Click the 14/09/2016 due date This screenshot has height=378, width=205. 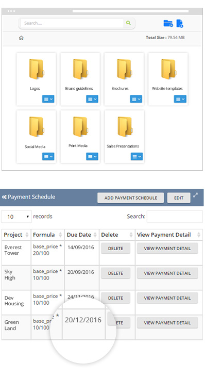click(x=81, y=248)
